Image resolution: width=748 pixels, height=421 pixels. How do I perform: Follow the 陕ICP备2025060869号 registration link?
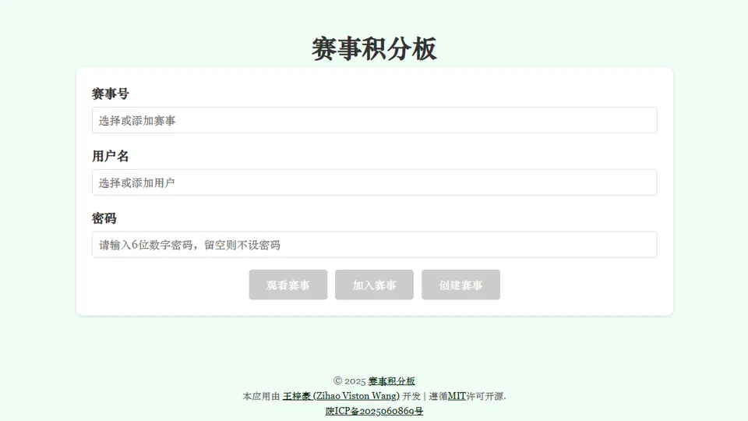click(x=374, y=411)
